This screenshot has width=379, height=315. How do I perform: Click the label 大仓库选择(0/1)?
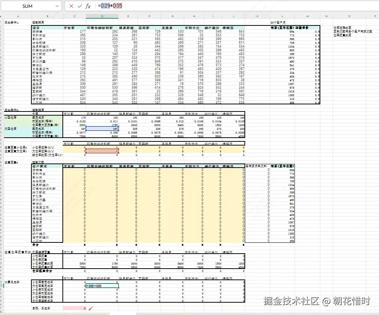click(43, 151)
